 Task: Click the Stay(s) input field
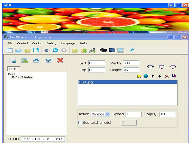167,114
